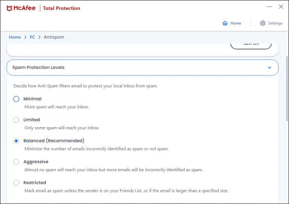Open Settings via the gear icon
The width and height of the screenshot is (289, 204).
click(x=263, y=23)
